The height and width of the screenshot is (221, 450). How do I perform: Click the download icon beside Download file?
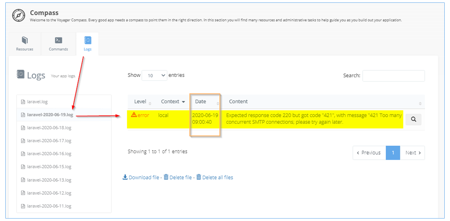125,177
